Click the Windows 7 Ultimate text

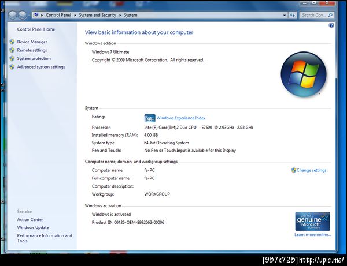coord(110,52)
